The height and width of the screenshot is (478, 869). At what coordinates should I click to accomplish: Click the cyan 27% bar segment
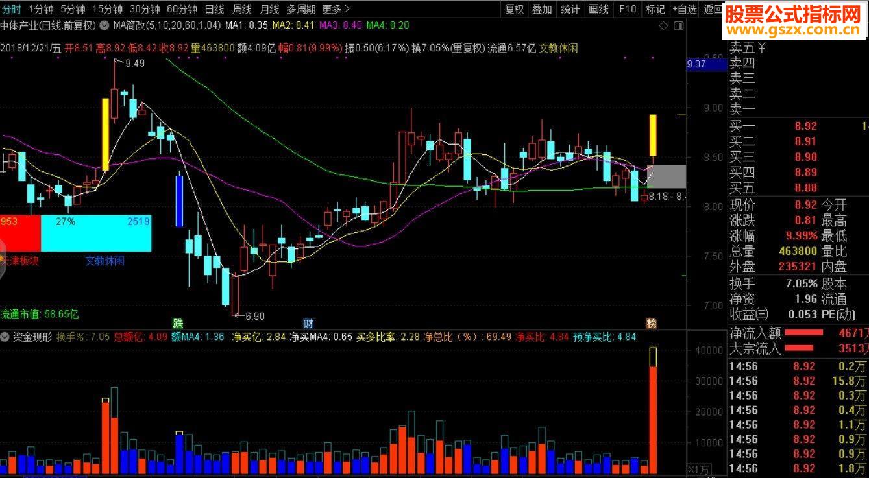click(96, 233)
